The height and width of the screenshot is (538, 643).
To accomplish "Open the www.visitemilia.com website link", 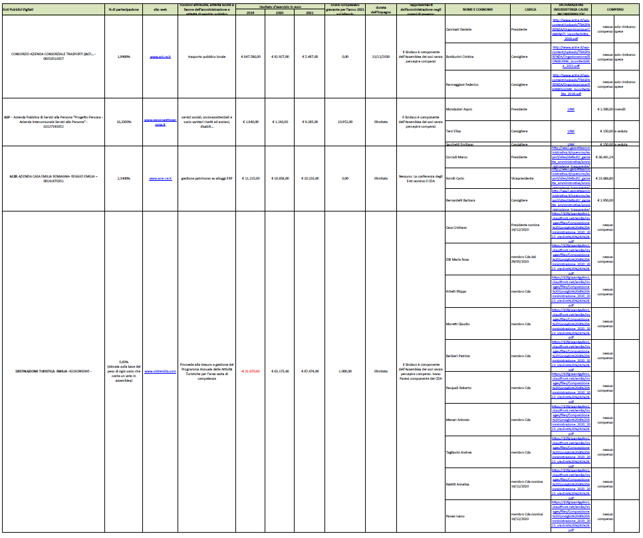I will pos(160,371).
